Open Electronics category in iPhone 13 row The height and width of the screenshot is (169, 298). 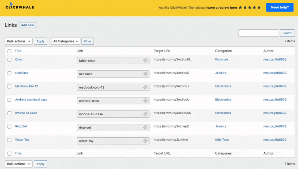point(223,113)
